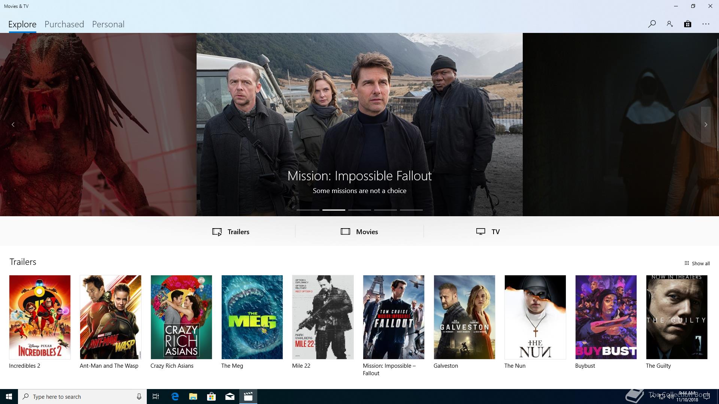The height and width of the screenshot is (404, 719).
Task: Click the taskbar search box
Action: tap(82, 397)
